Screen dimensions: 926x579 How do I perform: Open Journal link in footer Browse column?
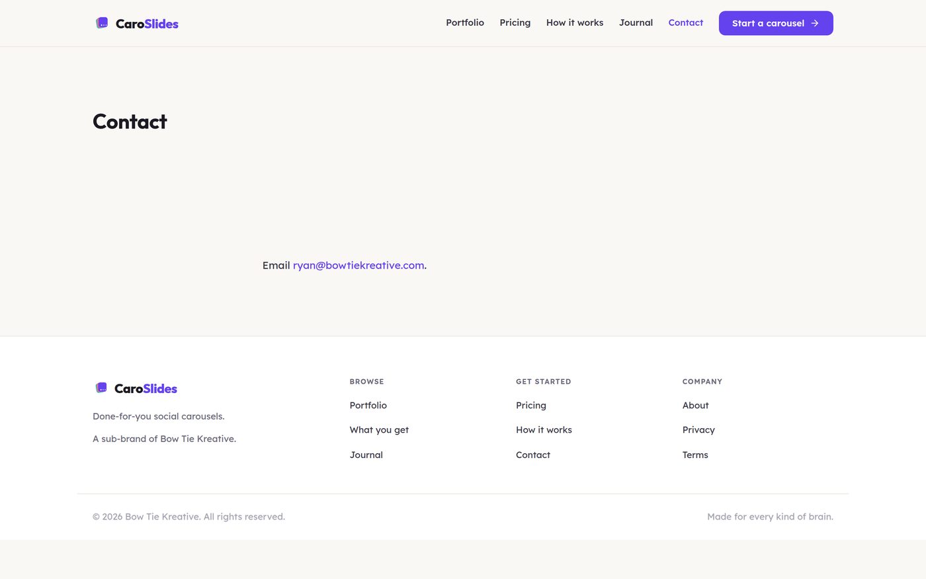click(x=366, y=455)
